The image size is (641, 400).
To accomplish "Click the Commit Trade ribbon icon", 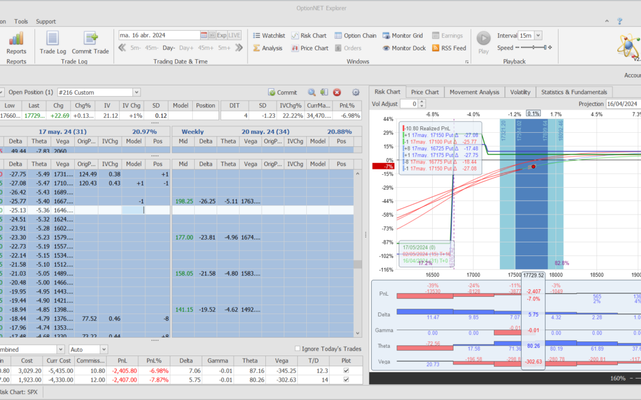I will (90, 43).
